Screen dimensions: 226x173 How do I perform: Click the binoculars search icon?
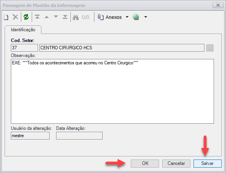pyautogui.click(x=76, y=17)
